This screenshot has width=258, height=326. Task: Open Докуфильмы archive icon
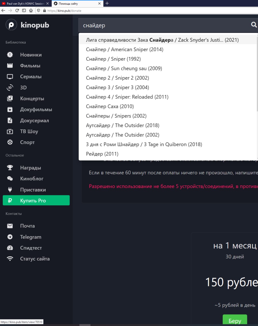[x=10, y=109]
